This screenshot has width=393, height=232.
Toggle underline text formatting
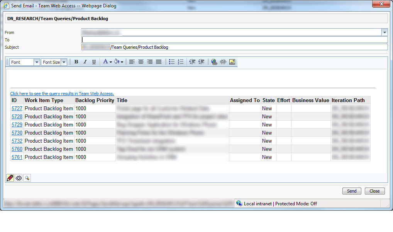94,62
